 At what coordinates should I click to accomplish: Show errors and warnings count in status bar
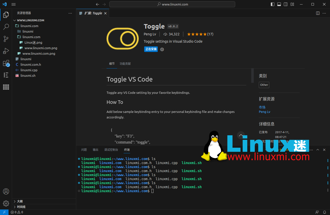tap(17, 212)
